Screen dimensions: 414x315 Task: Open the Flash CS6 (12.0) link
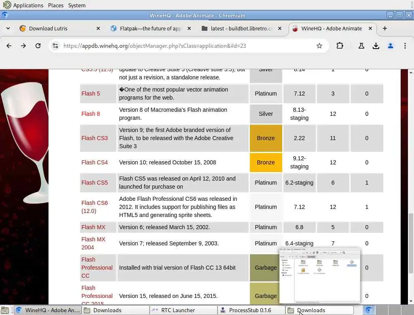point(95,207)
